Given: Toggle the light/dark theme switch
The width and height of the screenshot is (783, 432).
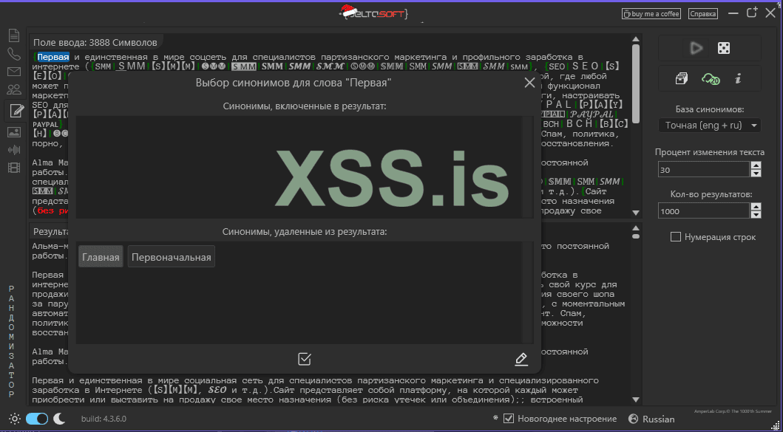Looking at the screenshot, I should (37, 419).
